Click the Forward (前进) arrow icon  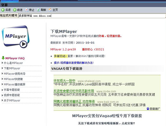point(15,10)
